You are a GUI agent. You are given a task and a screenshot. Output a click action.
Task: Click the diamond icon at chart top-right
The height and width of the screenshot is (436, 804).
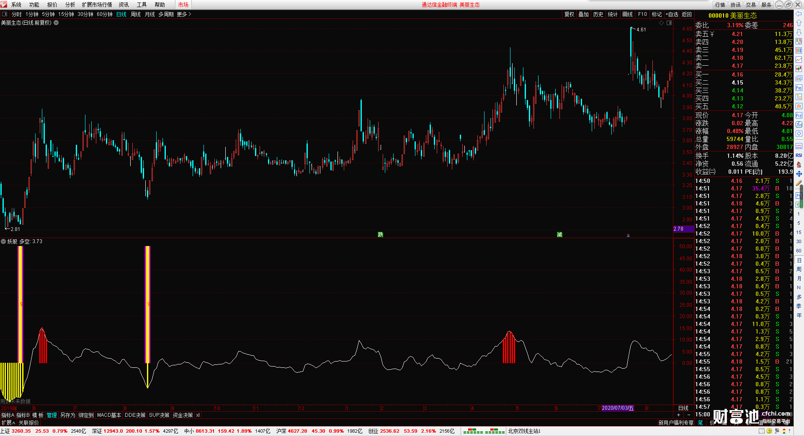click(x=661, y=23)
